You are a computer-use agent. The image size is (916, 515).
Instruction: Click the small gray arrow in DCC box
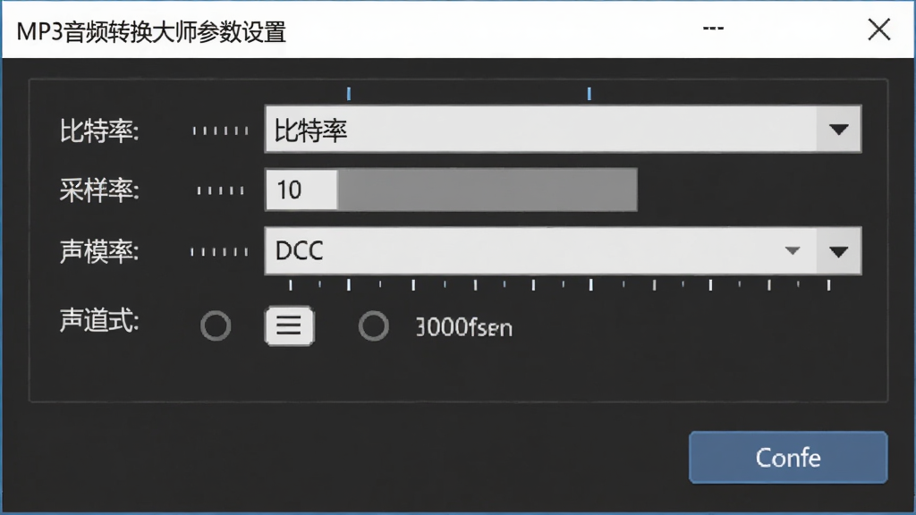point(793,251)
